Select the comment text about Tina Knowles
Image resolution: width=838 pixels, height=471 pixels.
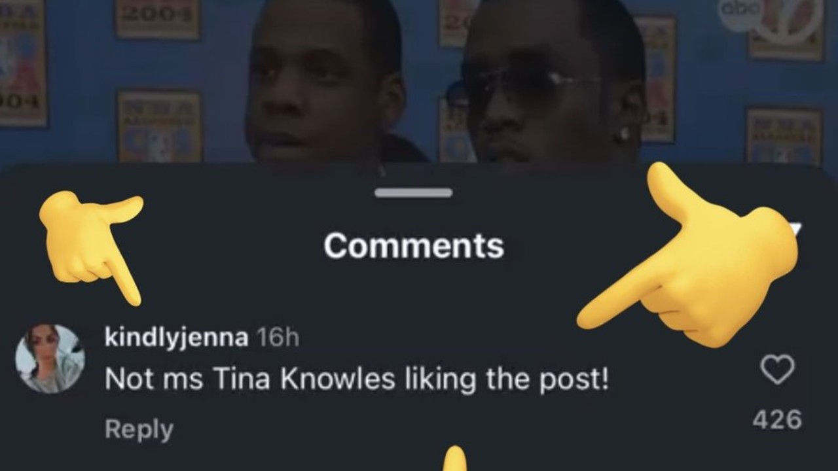coord(357,379)
